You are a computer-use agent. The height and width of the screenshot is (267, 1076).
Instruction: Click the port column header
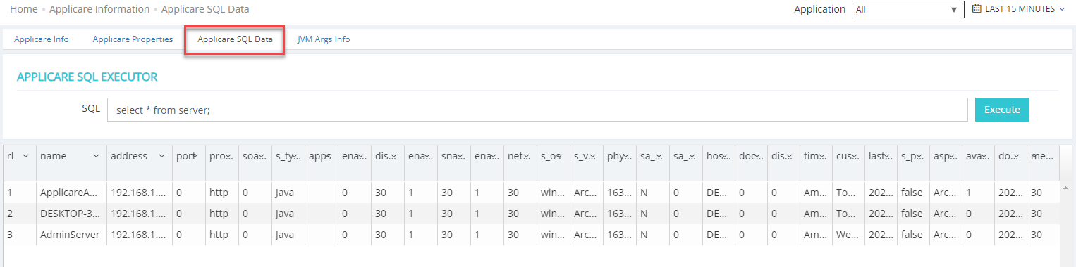(188, 156)
